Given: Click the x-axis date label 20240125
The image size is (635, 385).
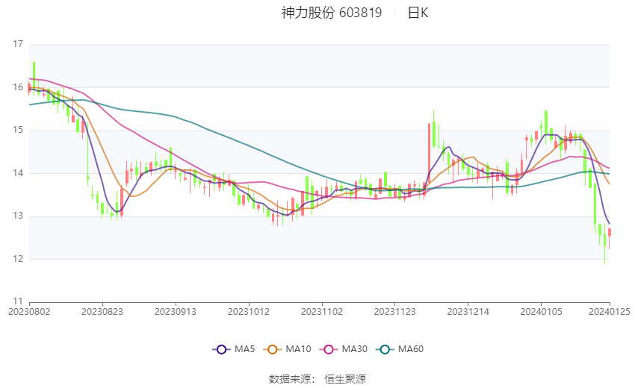Looking at the screenshot, I should (x=610, y=312).
